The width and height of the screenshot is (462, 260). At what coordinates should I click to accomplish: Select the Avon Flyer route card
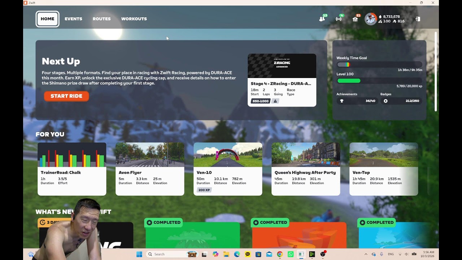coord(150,169)
